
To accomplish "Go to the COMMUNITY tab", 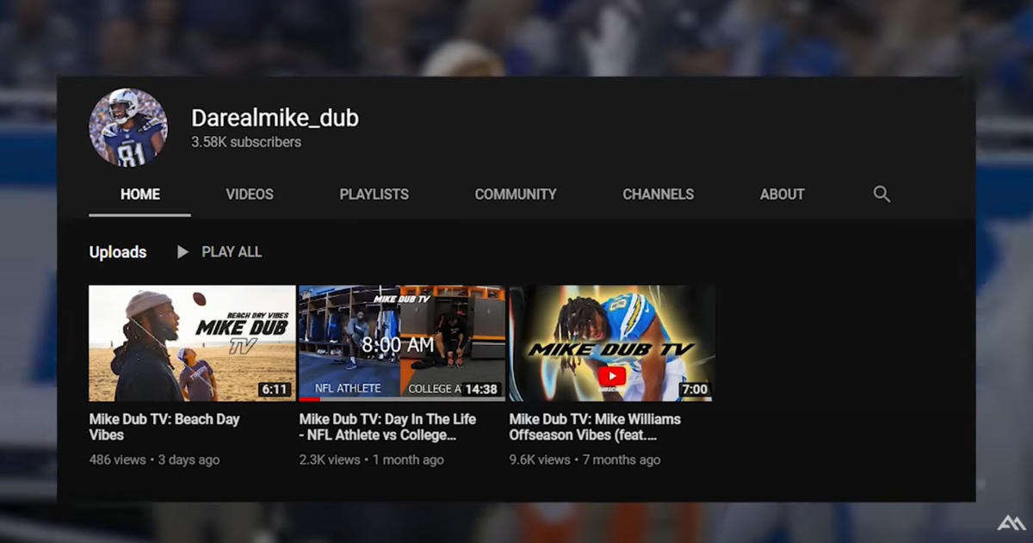I will coord(516,194).
